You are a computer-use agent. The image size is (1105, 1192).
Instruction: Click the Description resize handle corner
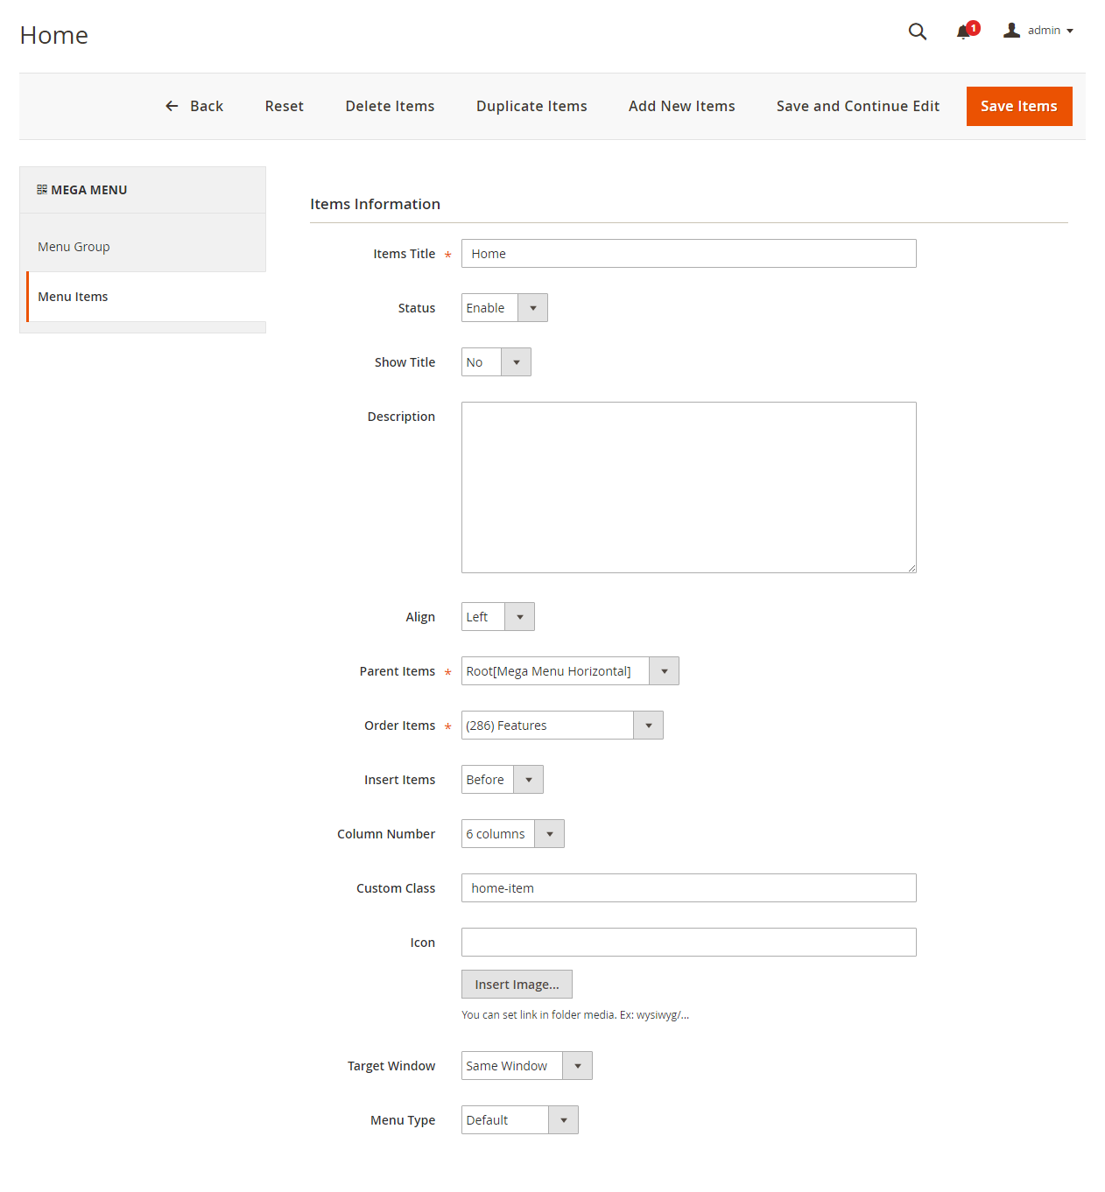911,568
